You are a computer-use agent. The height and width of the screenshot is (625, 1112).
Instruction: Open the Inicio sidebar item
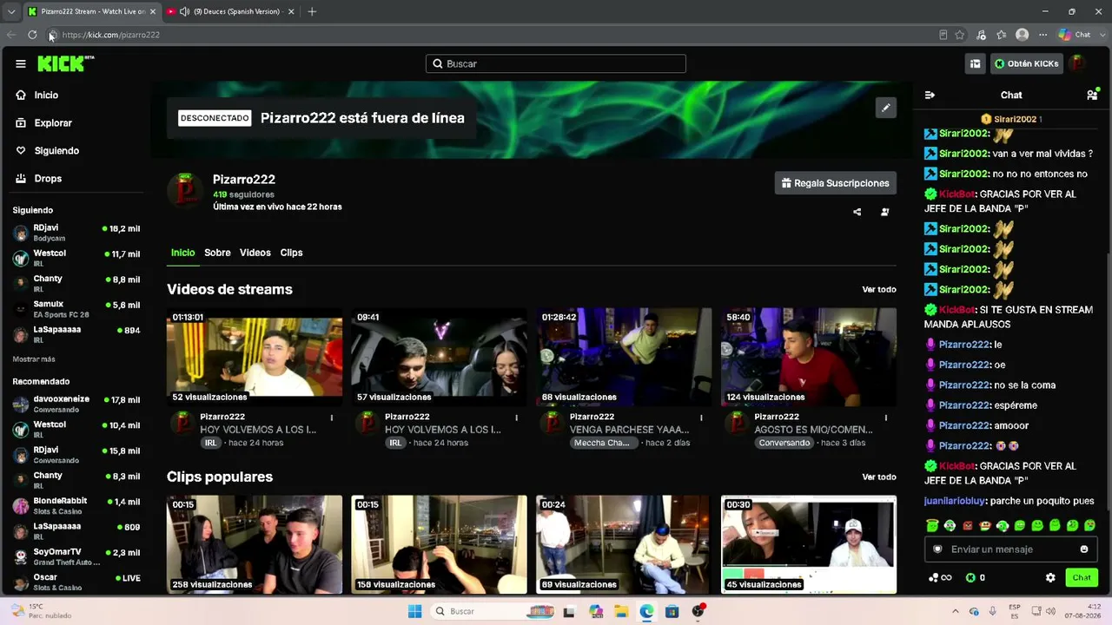(46, 95)
